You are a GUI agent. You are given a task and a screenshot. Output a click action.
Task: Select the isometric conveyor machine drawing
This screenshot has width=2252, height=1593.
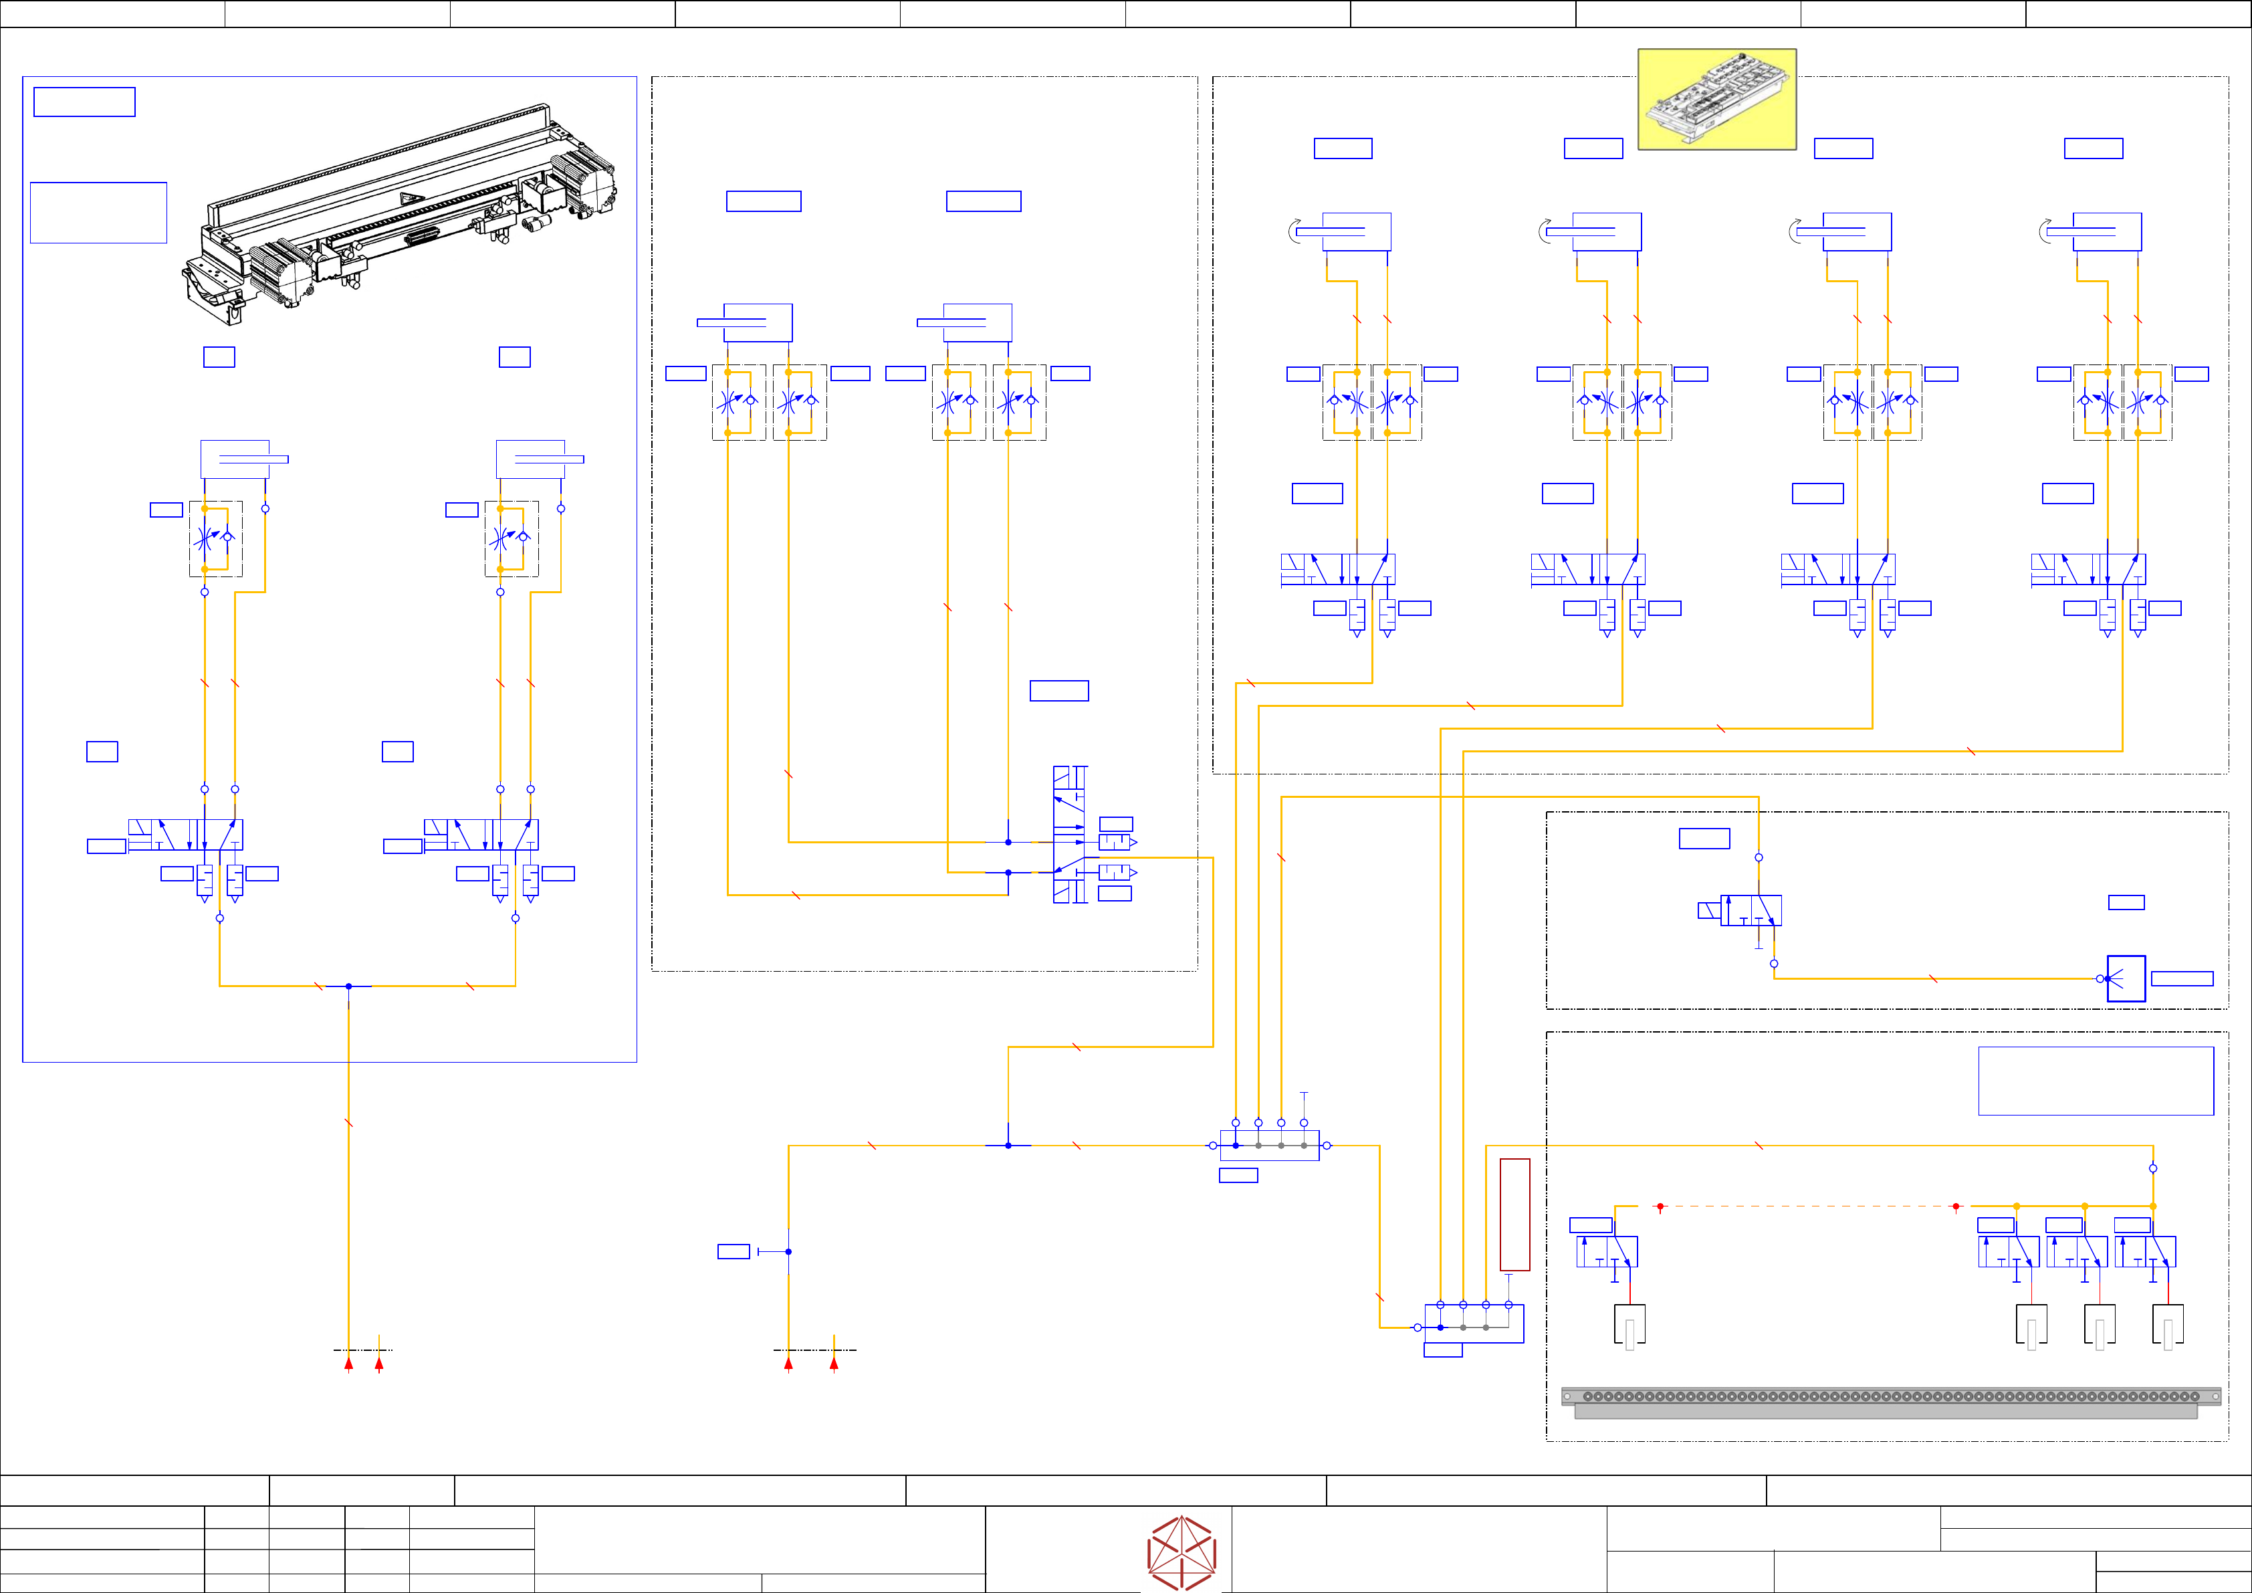click(x=400, y=214)
